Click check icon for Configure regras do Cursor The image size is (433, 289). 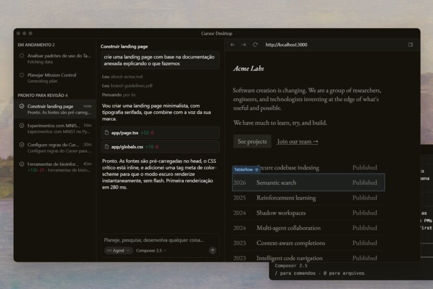point(22,144)
